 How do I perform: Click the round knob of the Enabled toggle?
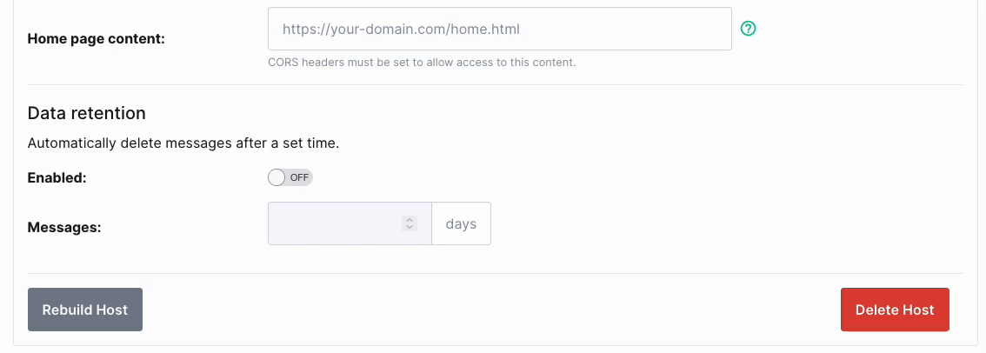tap(276, 177)
